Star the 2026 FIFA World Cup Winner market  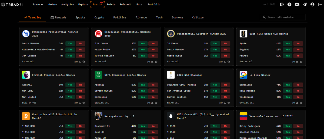click(301, 62)
